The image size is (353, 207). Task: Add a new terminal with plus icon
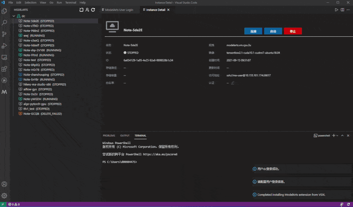[334, 136]
